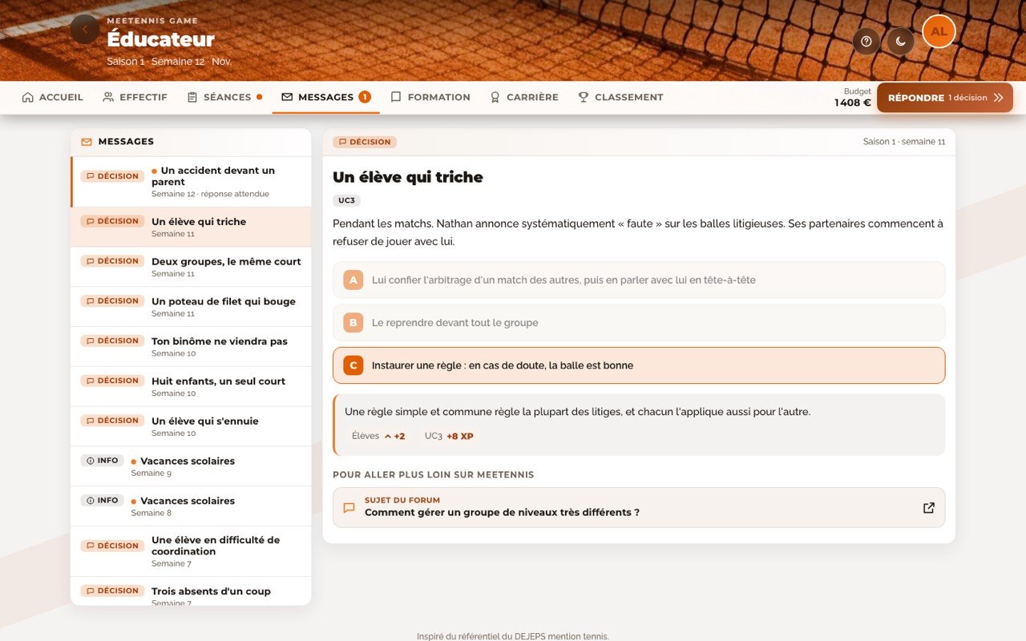
Task: Click the Répondre 1 décision button
Action: click(945, 98)
